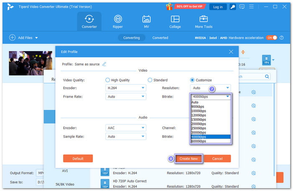Viewport: 293px width, 191px height.
Task: Open More Tools tab
Action: tap(203, 22)
